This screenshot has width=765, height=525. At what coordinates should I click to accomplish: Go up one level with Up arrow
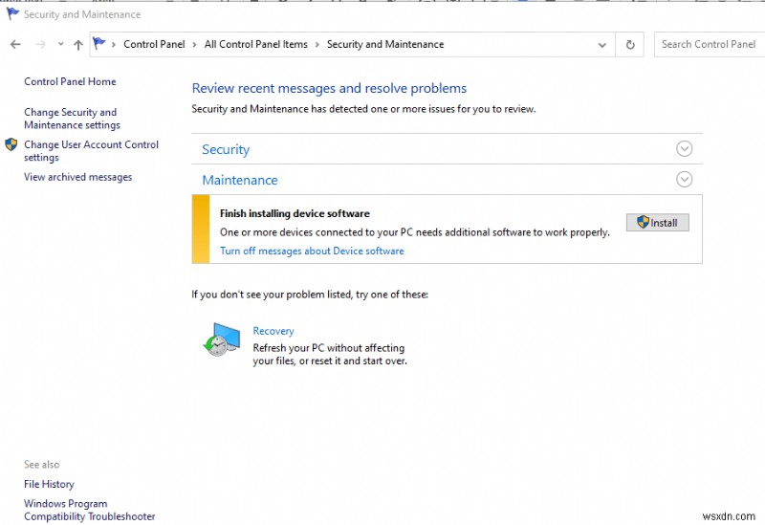78,45
